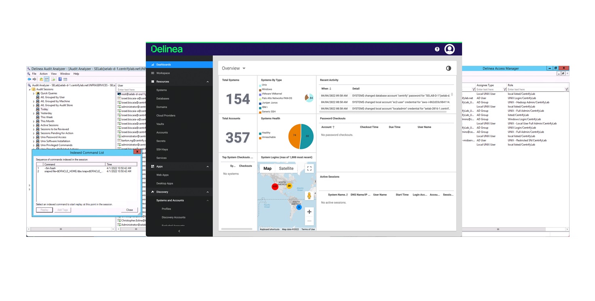This screenshot has height=301, width=595.
Task: Sort Password Checkouts by Account column
Action: coord(328,127)
